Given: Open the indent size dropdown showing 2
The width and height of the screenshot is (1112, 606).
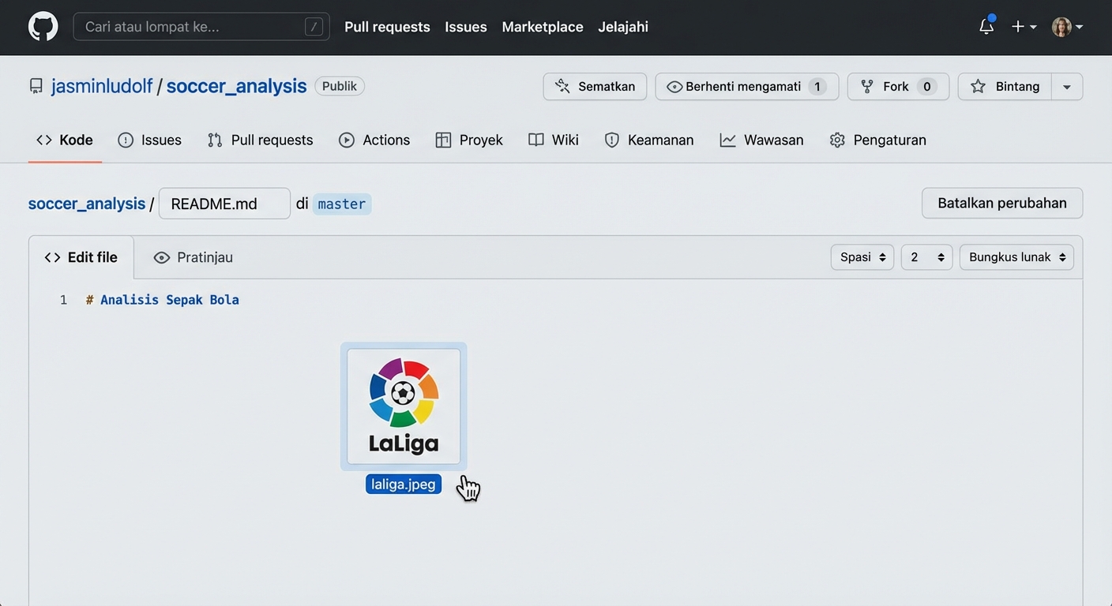Looking at the screenshot, I should pos(926,257).
